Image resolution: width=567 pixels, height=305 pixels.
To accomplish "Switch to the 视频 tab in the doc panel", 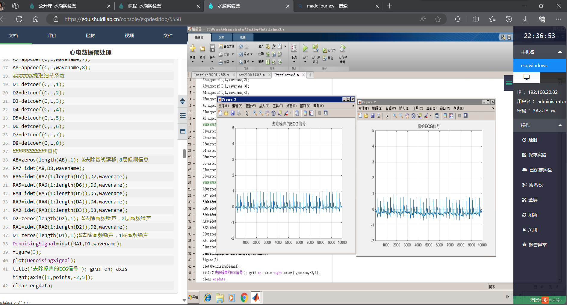I will 129,35.
